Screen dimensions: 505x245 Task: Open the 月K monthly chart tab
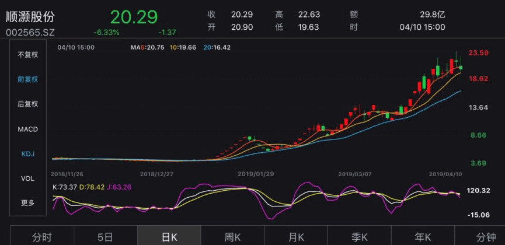click(x=296, y=237)
